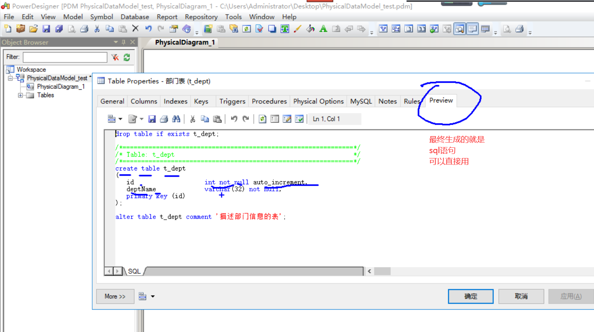Click the Check Model icon with red checkmark
The height and width of the screenshot is (332, 594).
point(259,29)
